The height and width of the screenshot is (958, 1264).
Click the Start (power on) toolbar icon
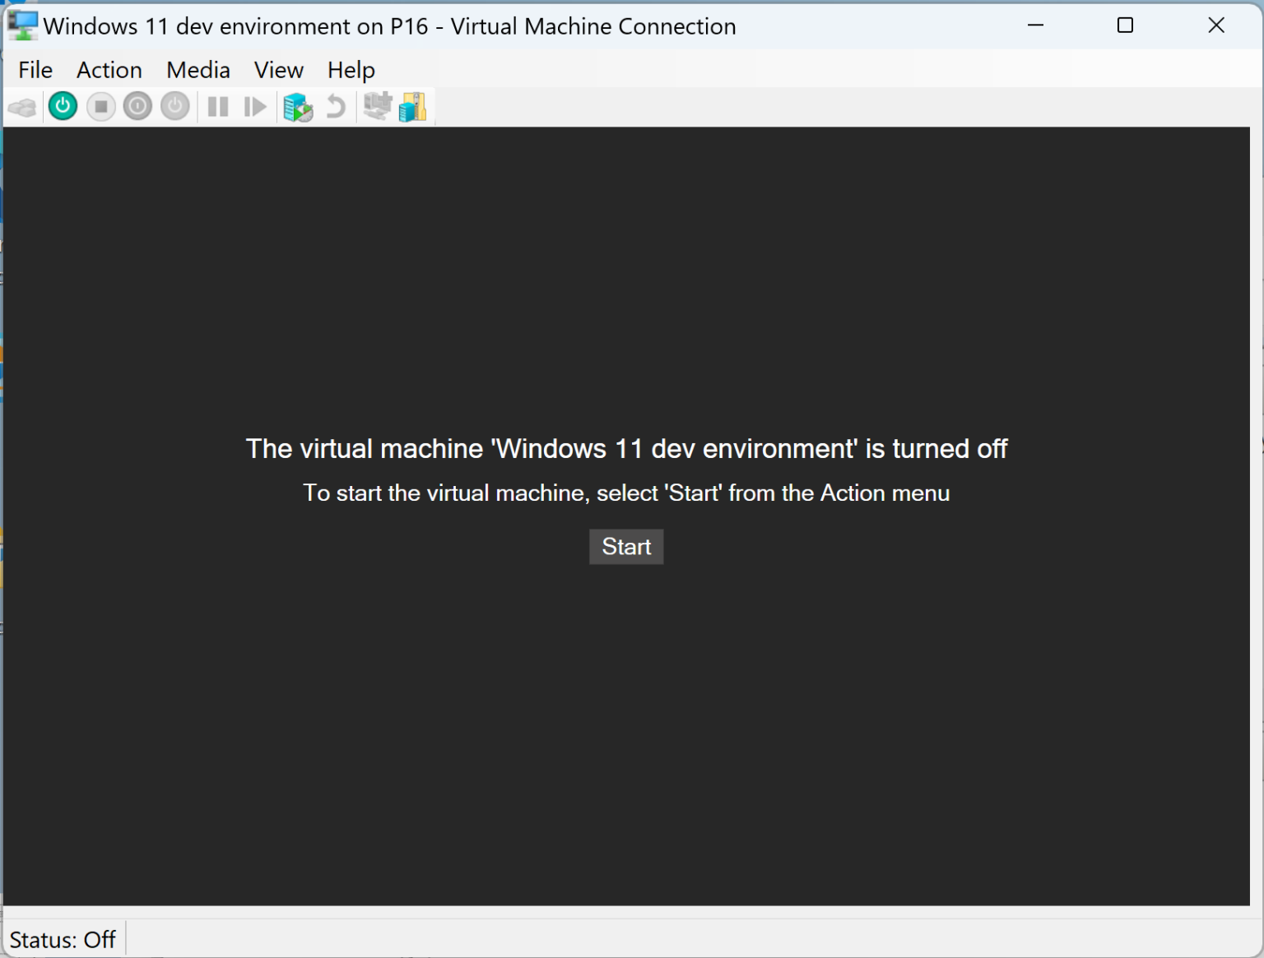pos(63,106)
